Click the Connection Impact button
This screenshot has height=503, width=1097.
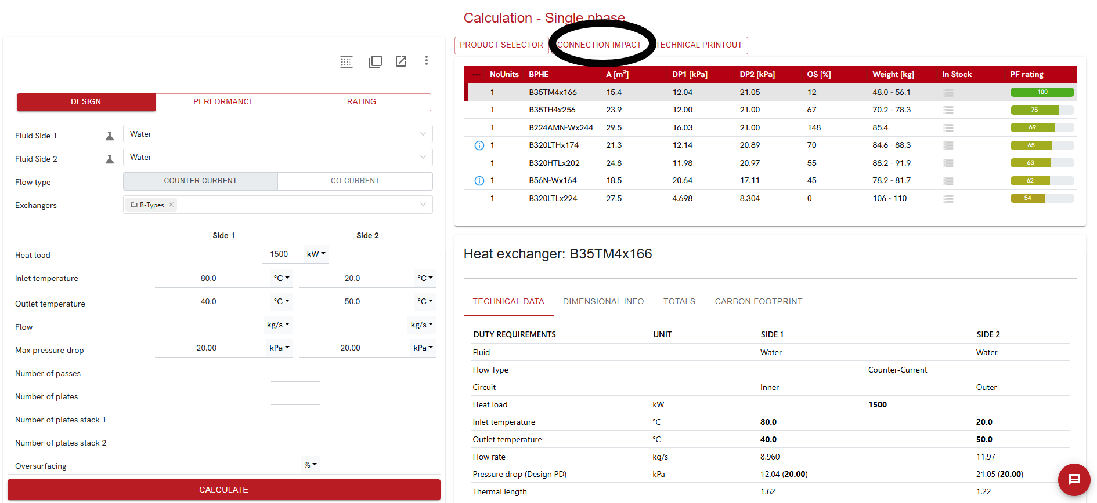click(599, 45)
